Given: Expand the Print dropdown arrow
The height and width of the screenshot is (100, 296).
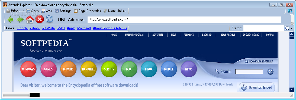Looking at the screenshot, I should 24,11.
